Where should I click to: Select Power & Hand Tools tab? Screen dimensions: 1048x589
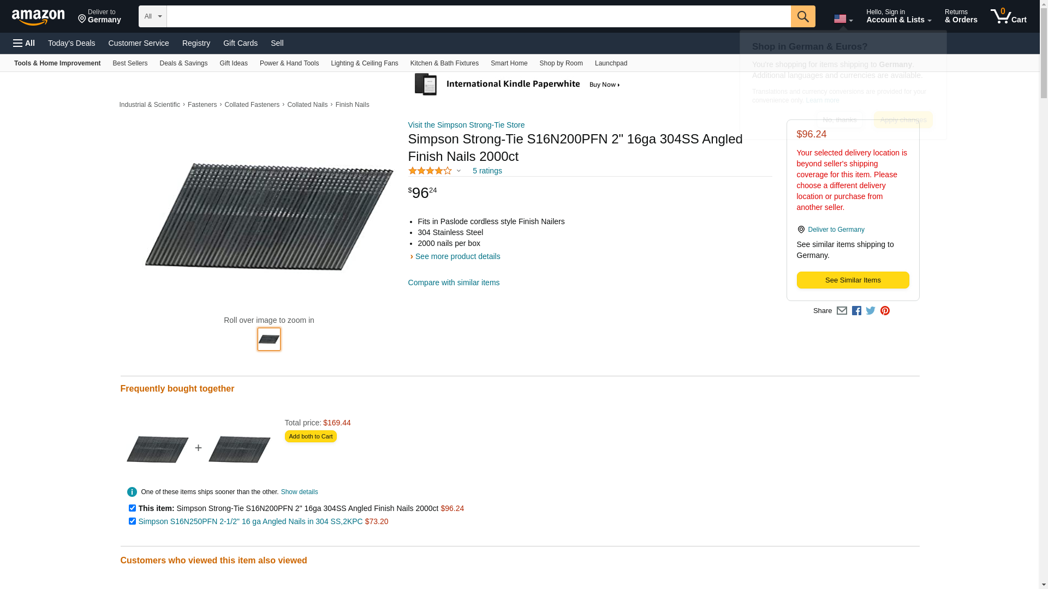[289, 63]
